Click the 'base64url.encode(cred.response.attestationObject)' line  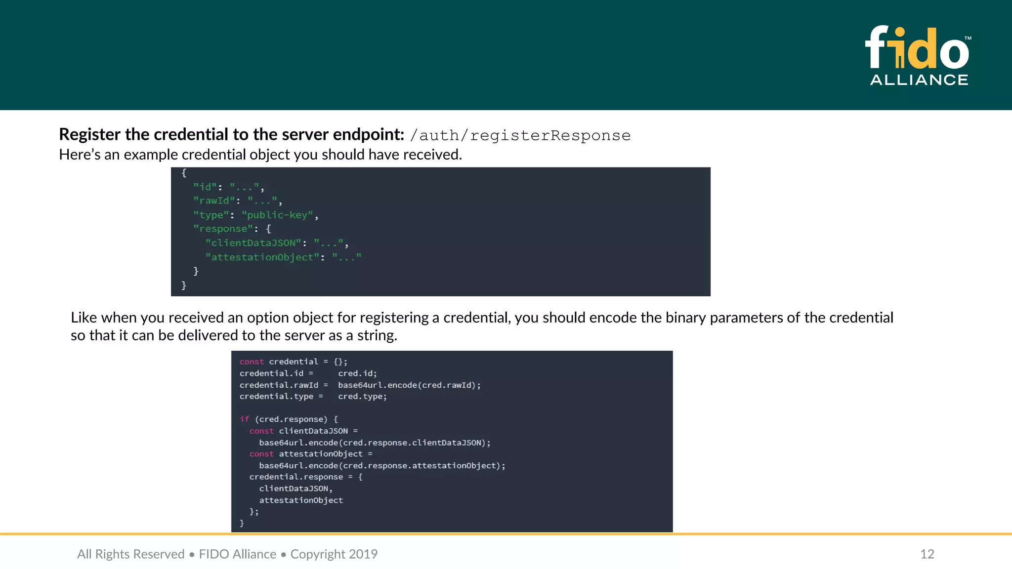coord(382,465)
